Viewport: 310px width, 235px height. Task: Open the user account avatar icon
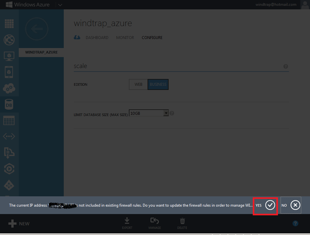(305, 5)
